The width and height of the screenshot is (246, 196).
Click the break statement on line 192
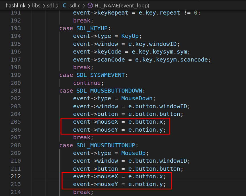(x=82, y=21)
